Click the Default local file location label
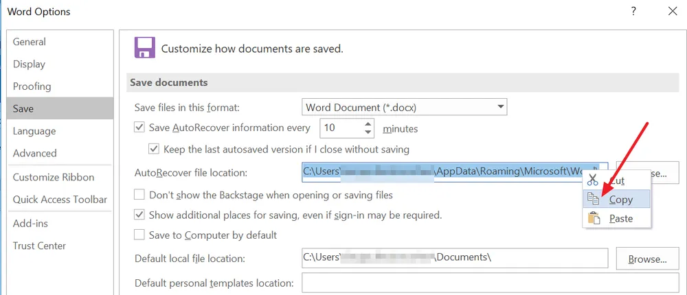 pos(190,259)
